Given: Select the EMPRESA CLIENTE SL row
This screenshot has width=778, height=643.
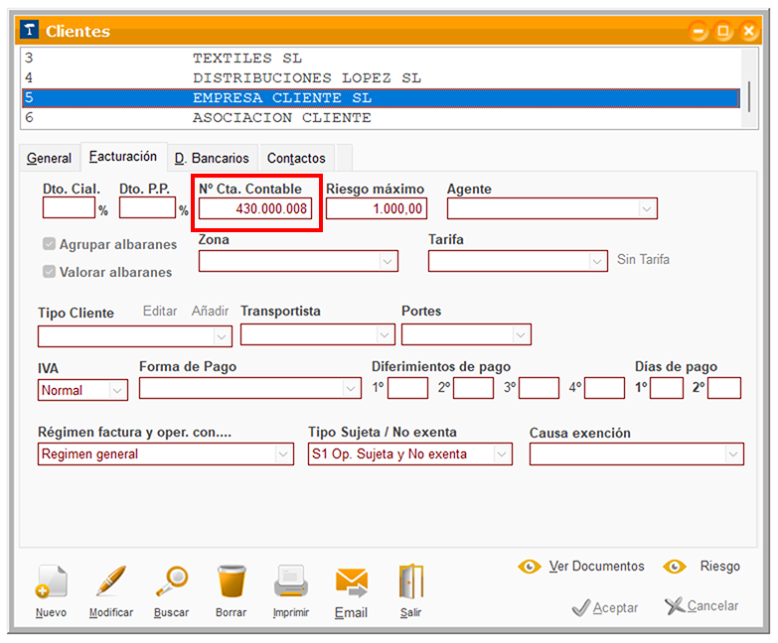Looking at the screenshot, I should pyautogui.click(x=382, y=98).
